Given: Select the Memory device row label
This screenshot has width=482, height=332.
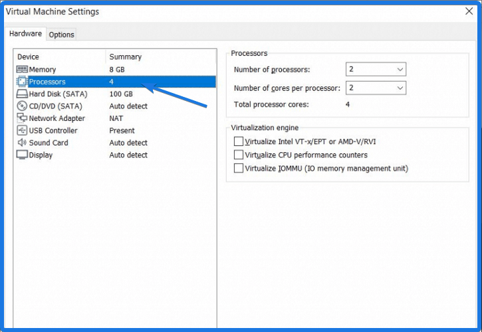Looking at the screenshot, I should coord(43,70).
